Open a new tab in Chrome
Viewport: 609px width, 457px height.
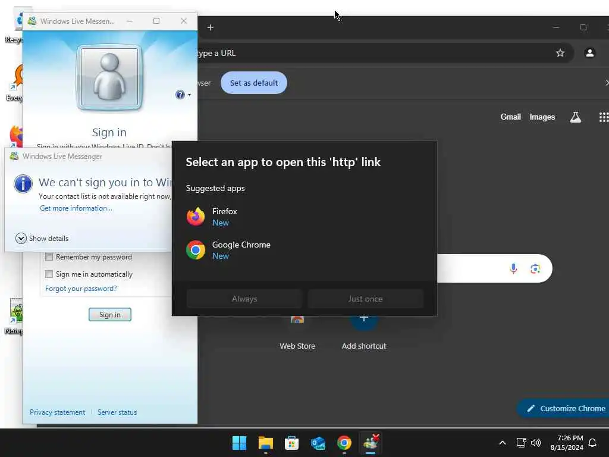pyautogui.click(x=211, y=27)
